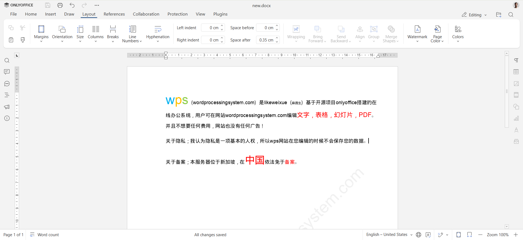This screenshot has height=240, width=523.
Task: Click the Print icon
Action: pos(60,5)
